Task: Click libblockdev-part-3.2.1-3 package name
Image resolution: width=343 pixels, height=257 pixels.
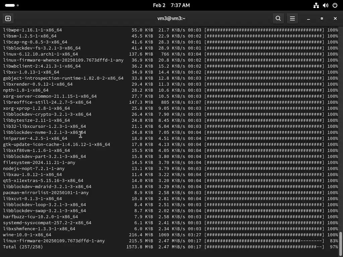Action: click(45, 157)
